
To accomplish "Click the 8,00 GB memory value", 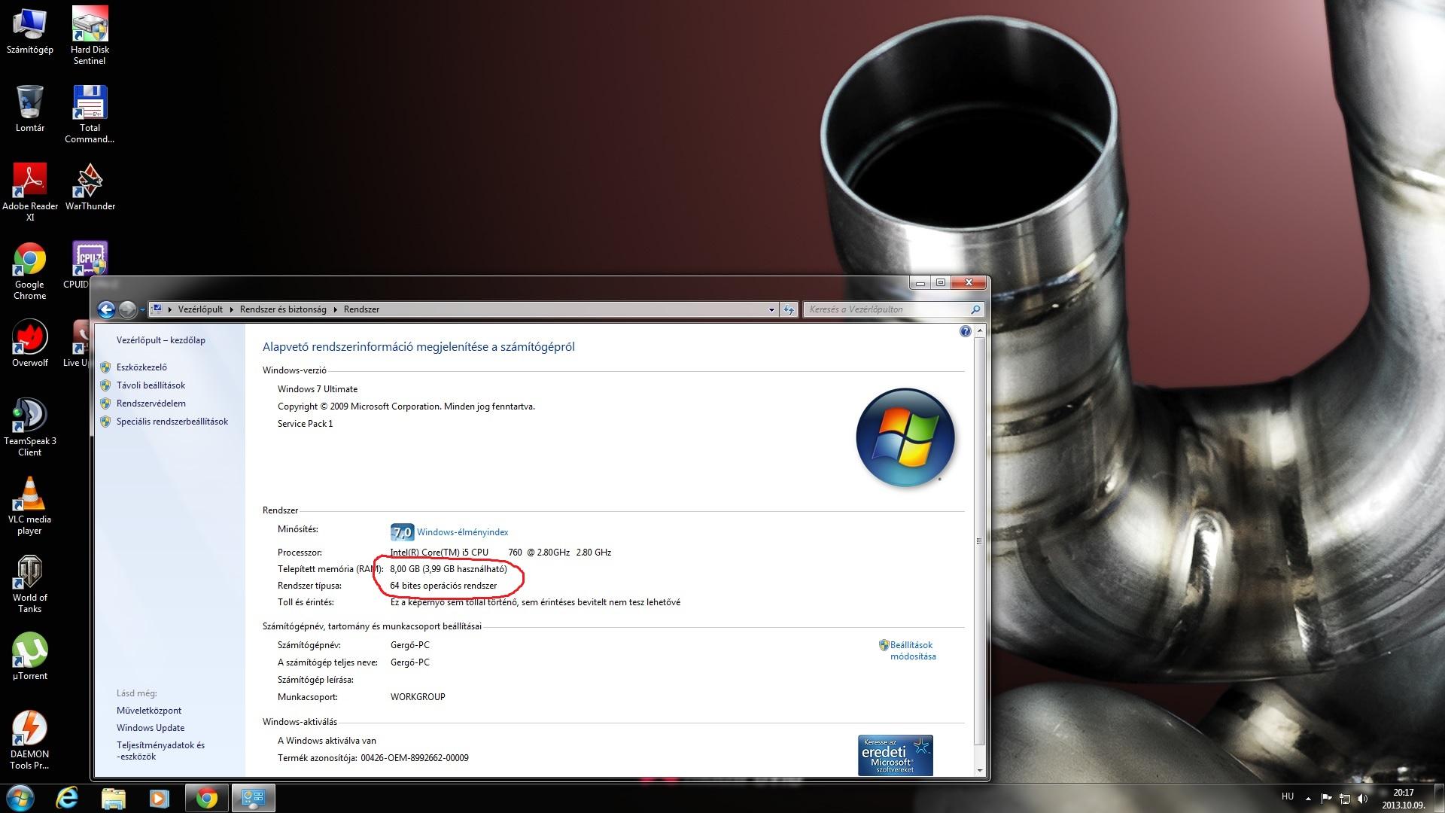I will click(x=405, y=569).
